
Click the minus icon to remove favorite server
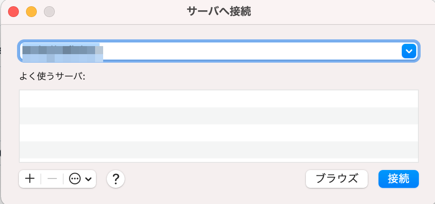pos(52,179)
